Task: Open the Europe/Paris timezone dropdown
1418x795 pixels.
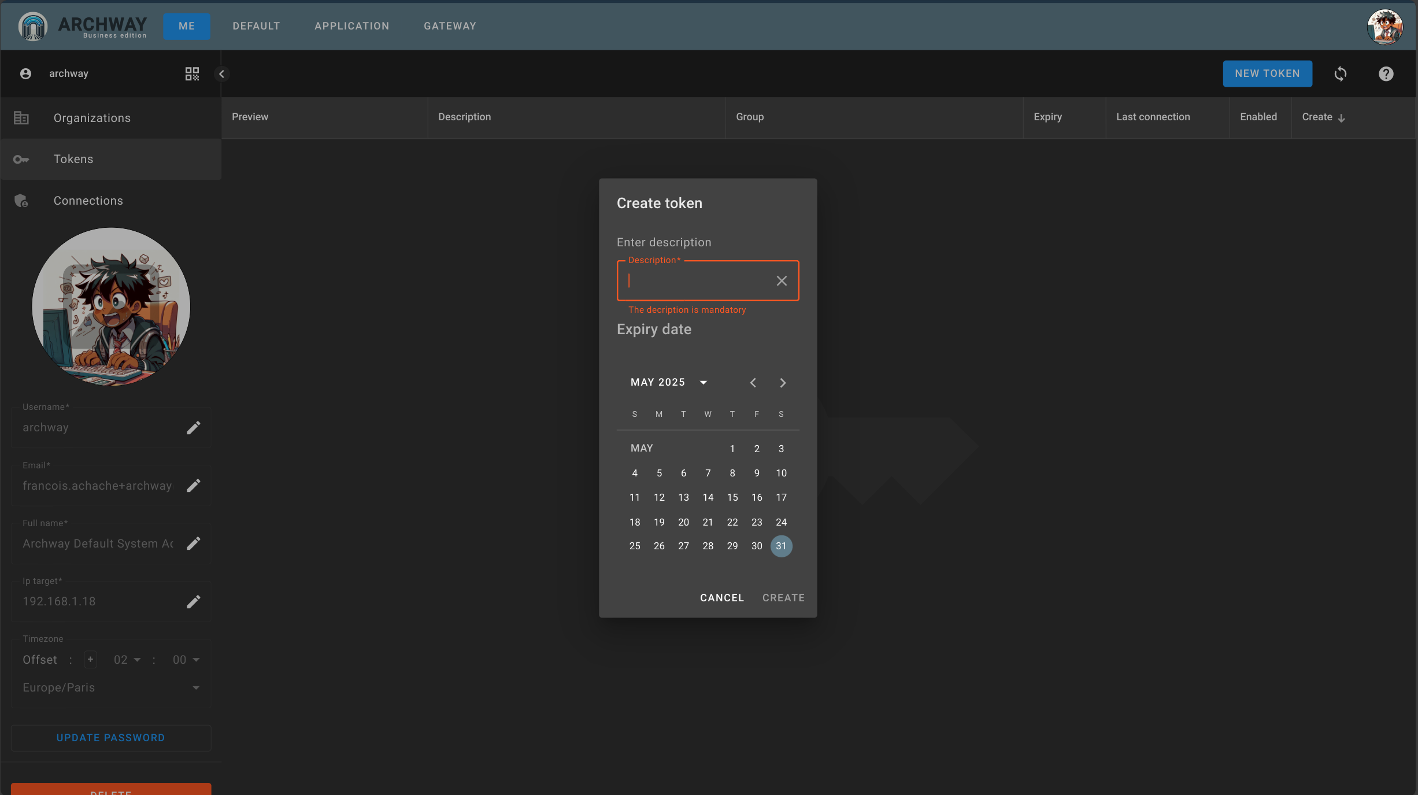Action: 111,687
